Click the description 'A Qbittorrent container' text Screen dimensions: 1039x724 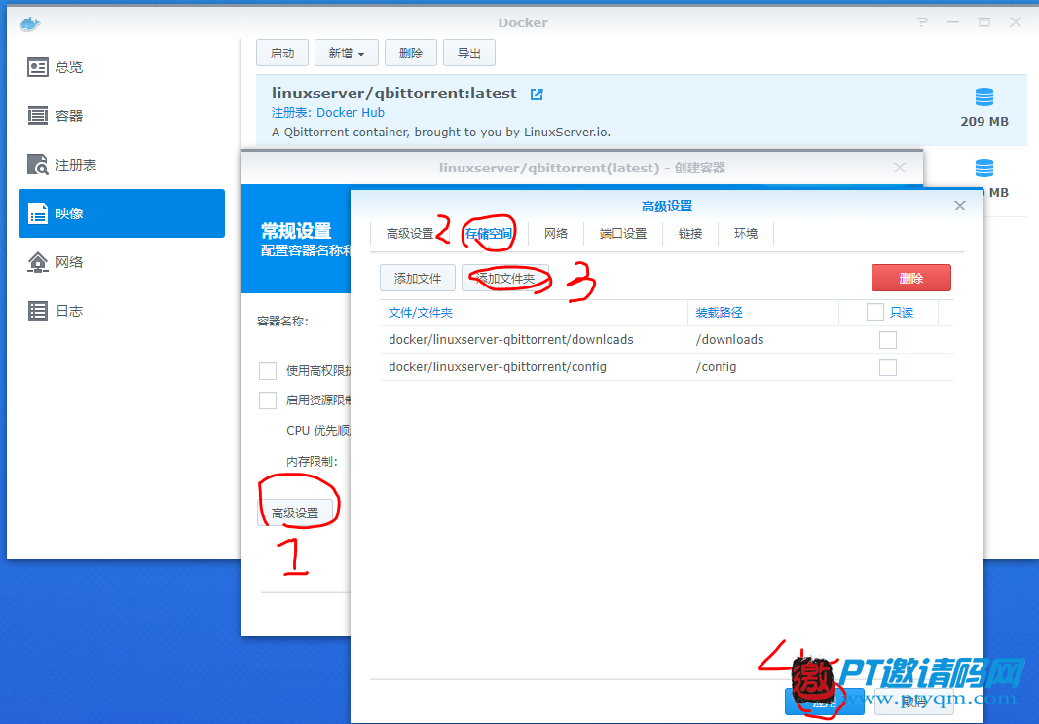pyautogui.click(x=441, y=132)
